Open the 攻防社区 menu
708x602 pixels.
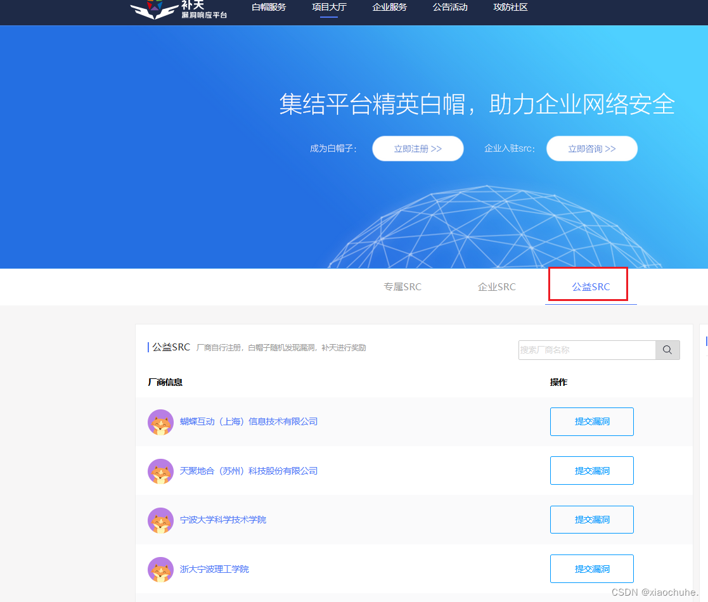[511, 7]
